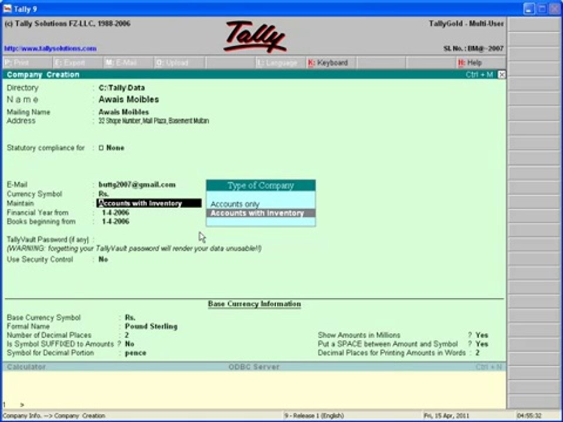This screenshot has height=422, width=563.
Task: Click the E-Mail value buttg2007@gmail.com
Action: [x=137, y=185]
